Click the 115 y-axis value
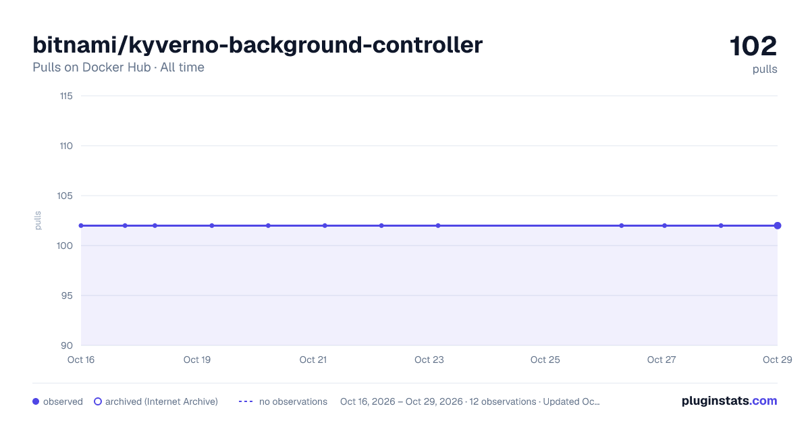 (66, 96)
